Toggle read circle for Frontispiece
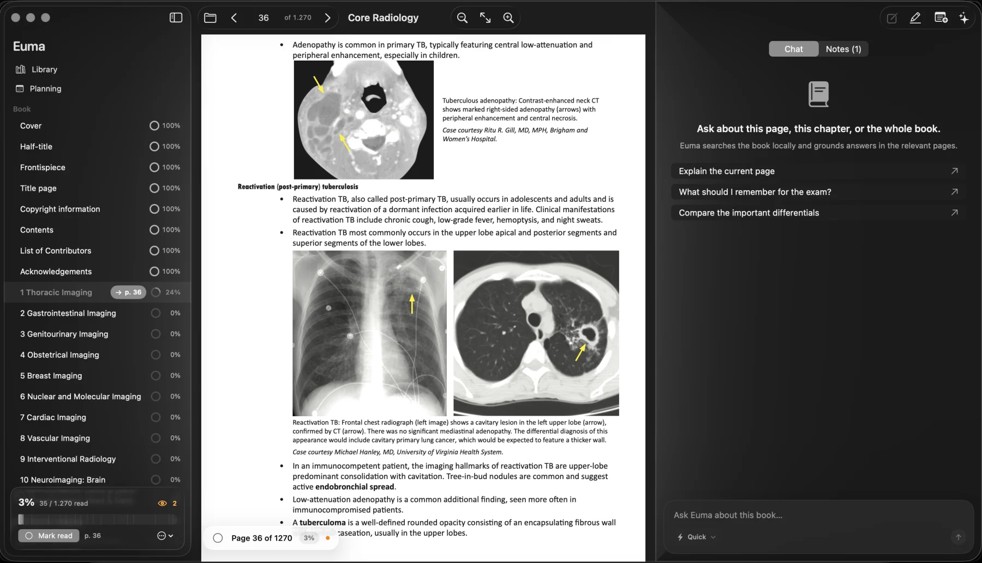 click(x=154, y=167)
